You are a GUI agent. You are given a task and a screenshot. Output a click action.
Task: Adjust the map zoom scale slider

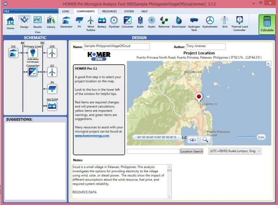pos(247,136)
